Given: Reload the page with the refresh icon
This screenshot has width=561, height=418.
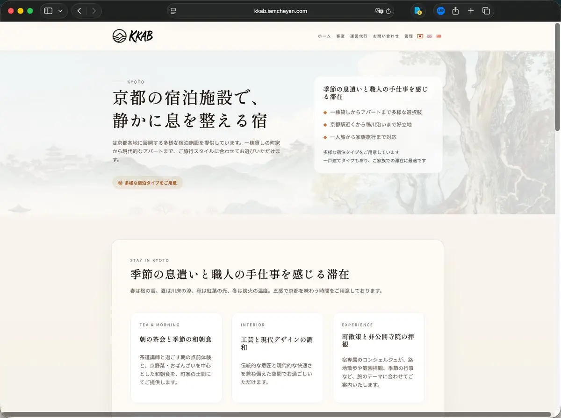Looking at the screenshot, I should coord(388,11).
